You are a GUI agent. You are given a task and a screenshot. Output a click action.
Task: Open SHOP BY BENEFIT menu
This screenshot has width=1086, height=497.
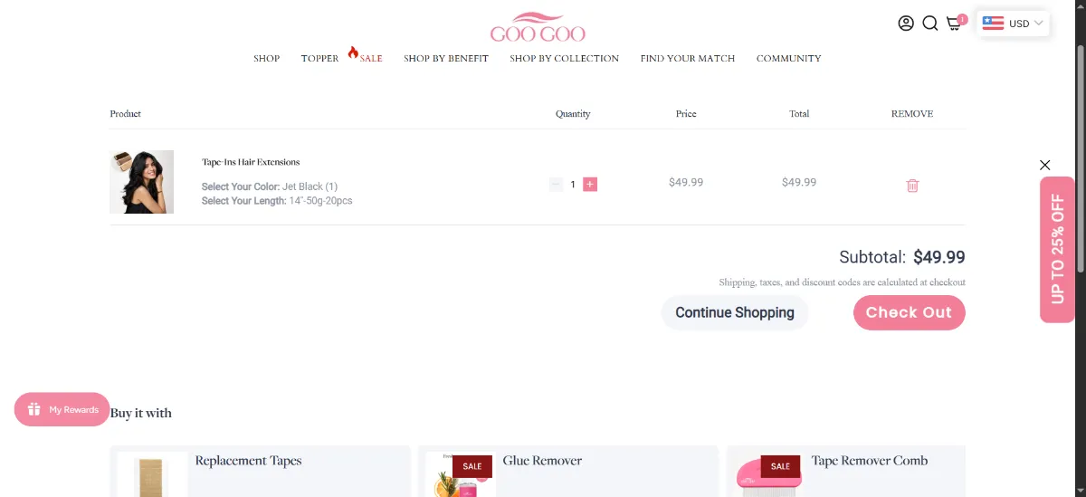(446, 58)
